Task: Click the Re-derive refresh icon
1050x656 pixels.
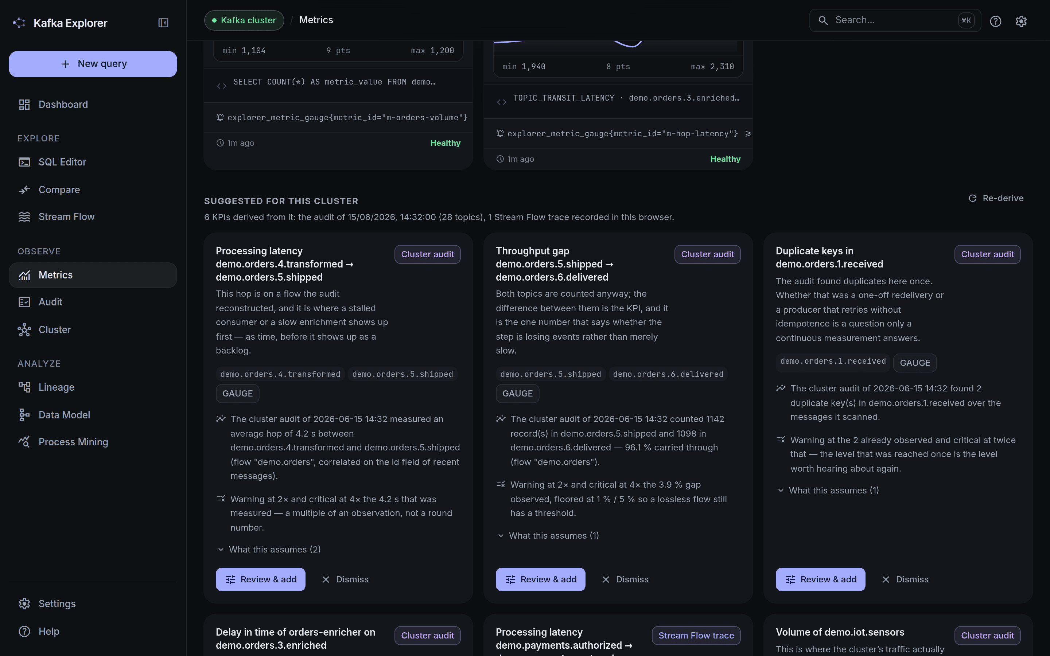Action: click(972, 198)
